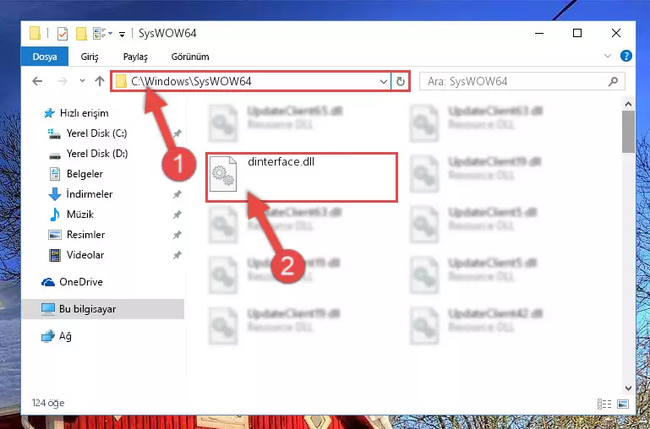Click the İndirmeler blue download arrow icon
This screenshot has width=650, height=429.
coord(55,194)
